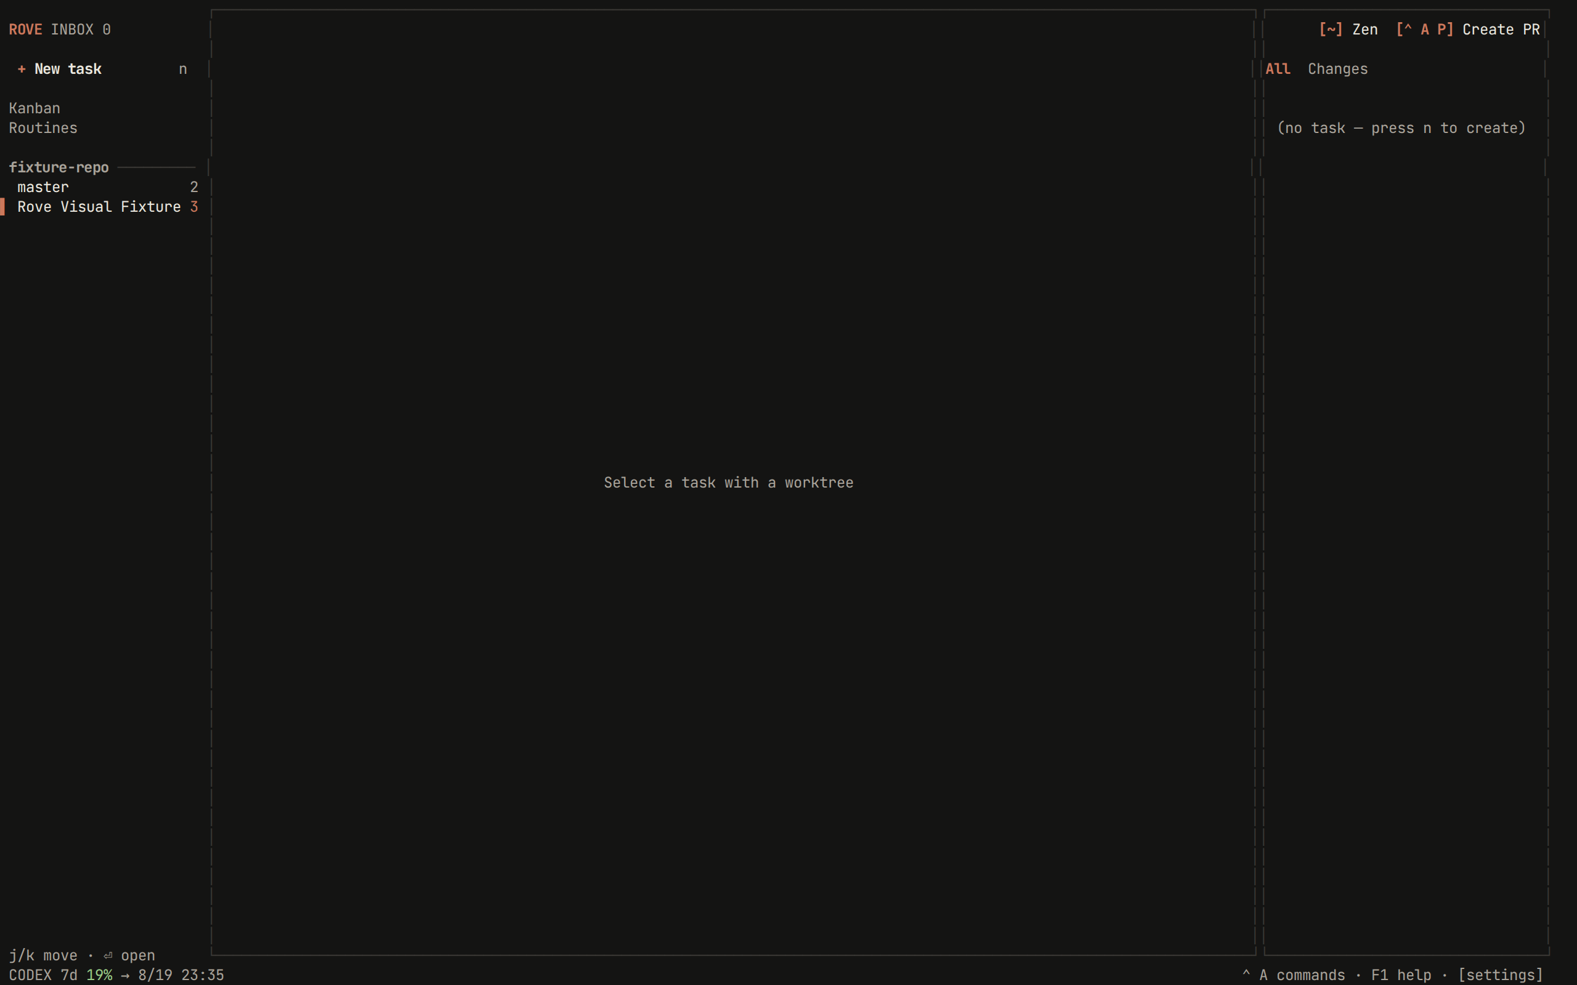Viewport: 1577px width, 985px height.
Task: Click the 19% usage value
Action: [x=99, y=975]
